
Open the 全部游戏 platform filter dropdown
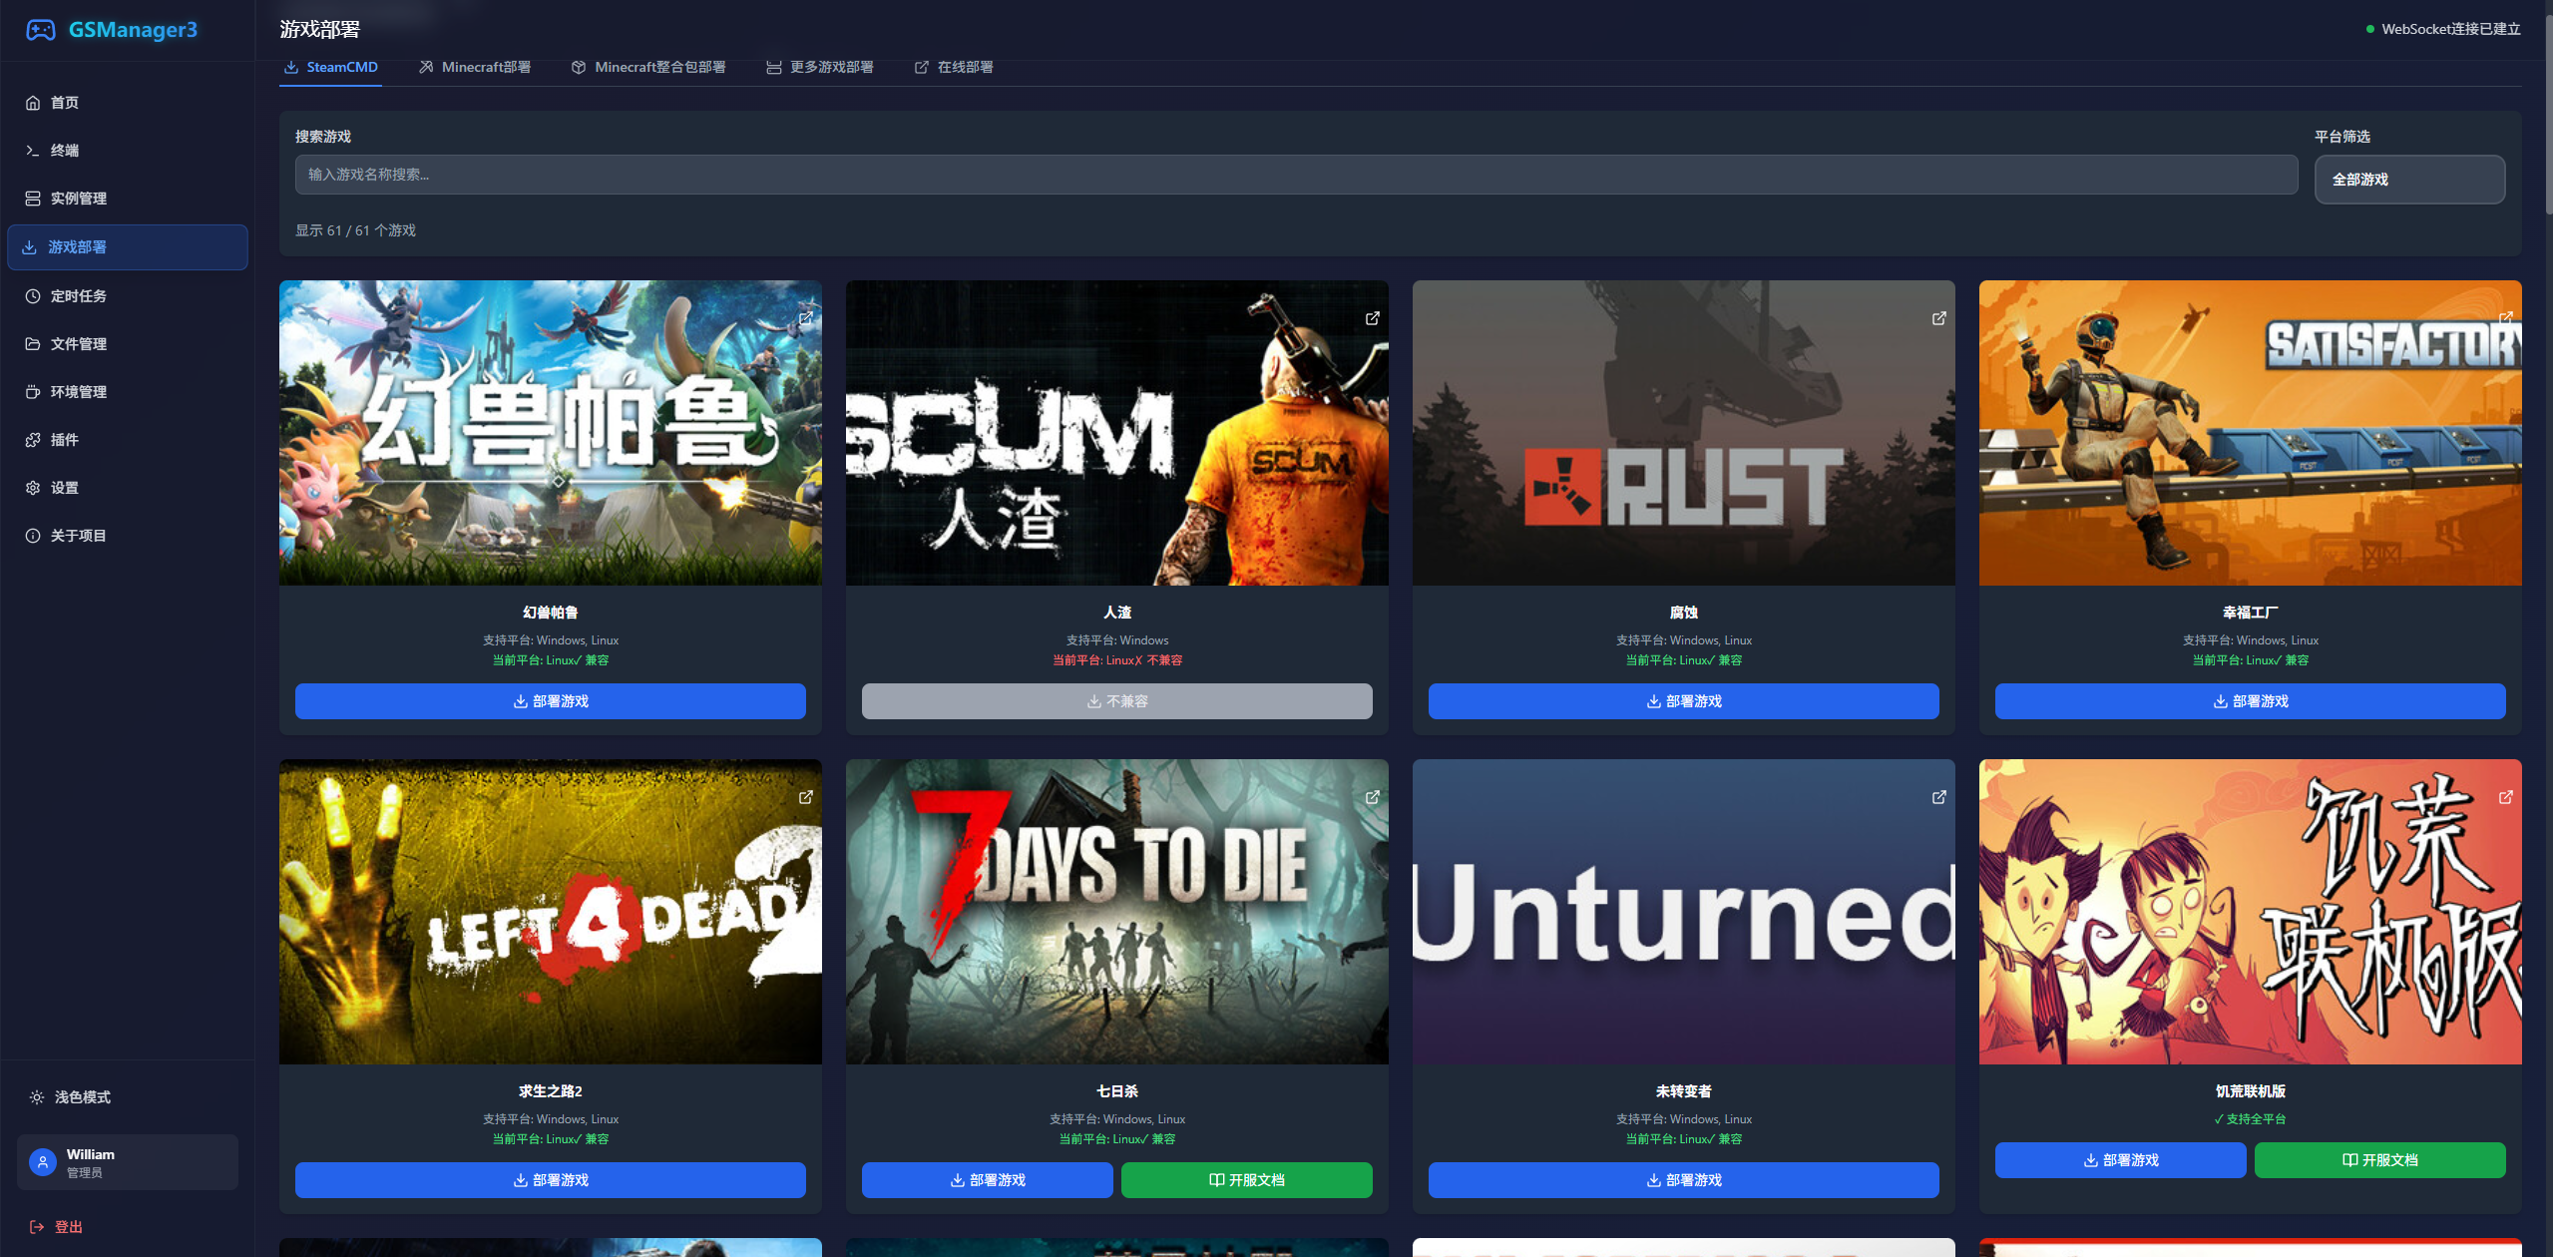[x=2409, y=180]
